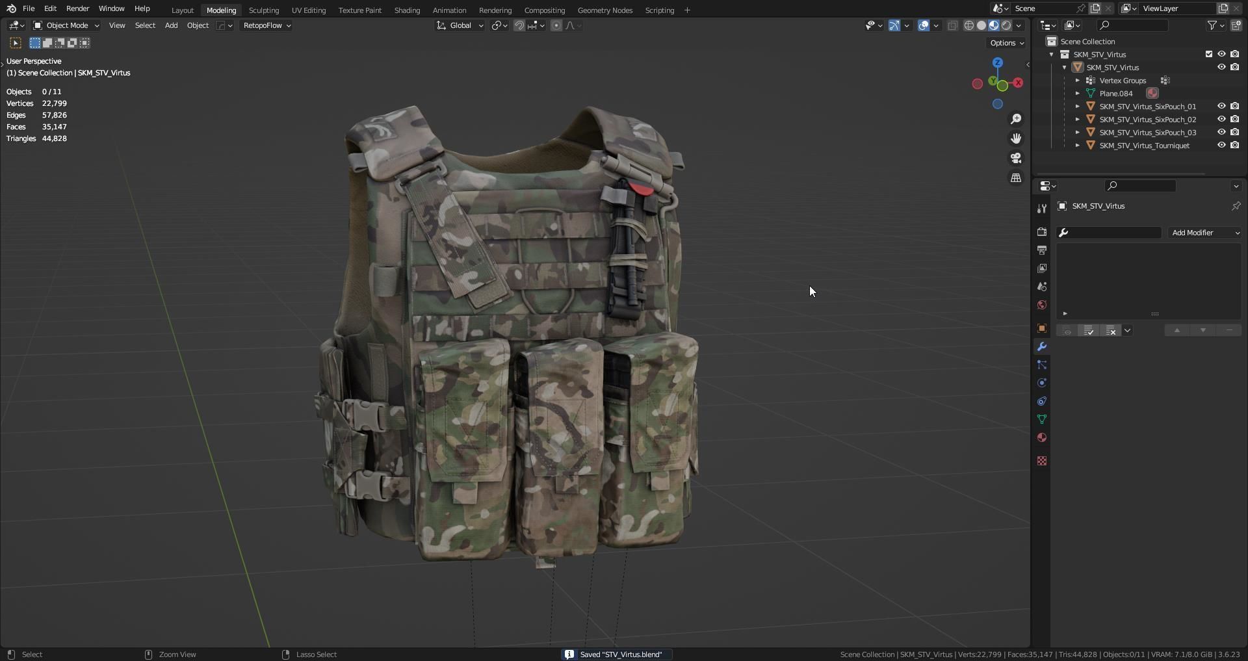
Task: Open the Render menu
Action: click(77, 8)
